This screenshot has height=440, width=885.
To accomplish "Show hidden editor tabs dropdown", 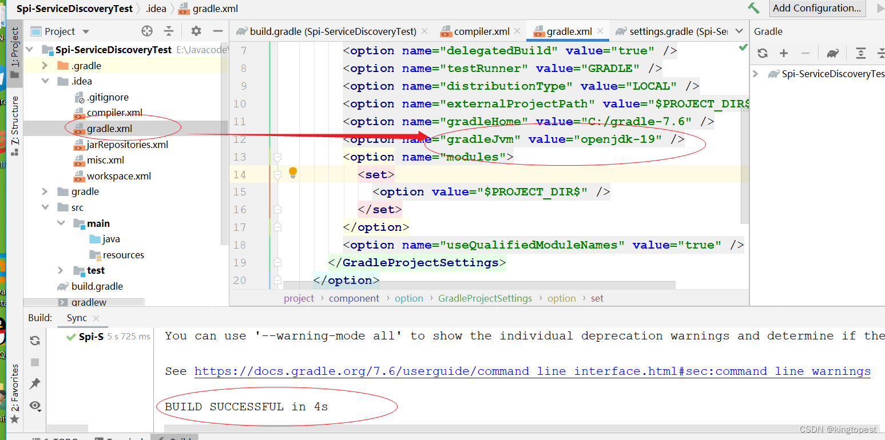I will (739, 31).
